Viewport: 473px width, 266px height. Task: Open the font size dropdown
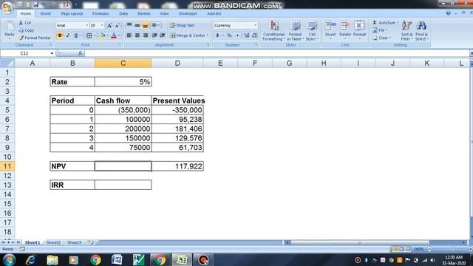coord(102,26)
